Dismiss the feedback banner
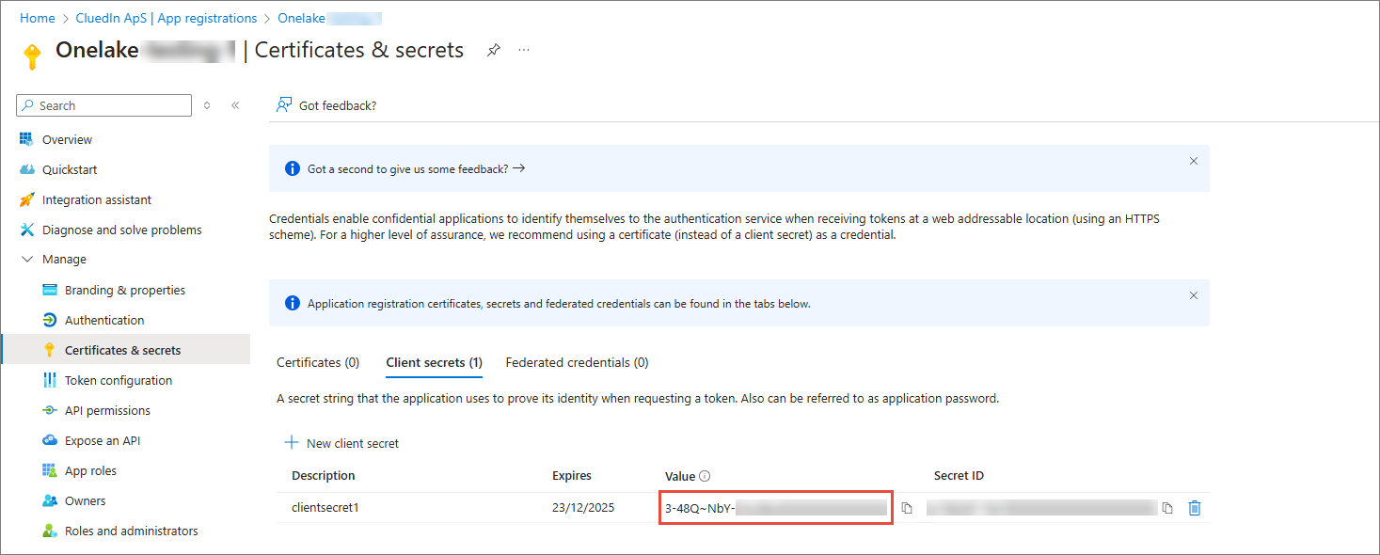The width and height of the screenshot is (1380, 555). [x=1194, y=161]
